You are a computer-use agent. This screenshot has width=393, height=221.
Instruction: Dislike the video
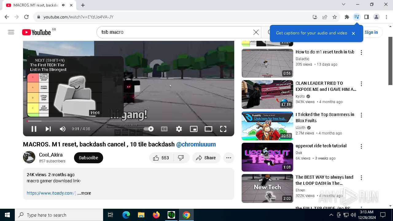(181, 158)
